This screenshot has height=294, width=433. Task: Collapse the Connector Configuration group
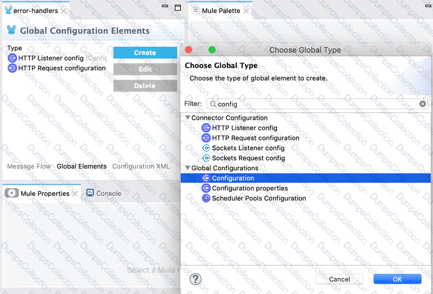pyautogui.click(x=187, y=118)
